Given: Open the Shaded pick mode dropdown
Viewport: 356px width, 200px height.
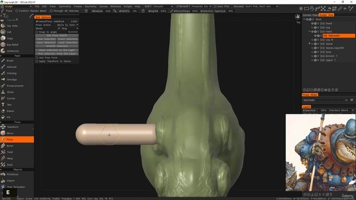Looking at the screenshot, I should click(x=256, y=7).
